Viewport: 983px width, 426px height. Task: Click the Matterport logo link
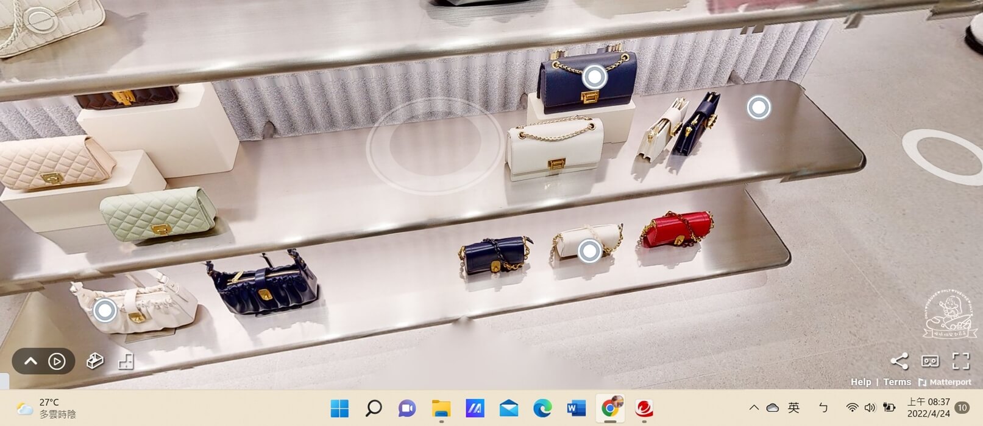[x=945, y=382]
